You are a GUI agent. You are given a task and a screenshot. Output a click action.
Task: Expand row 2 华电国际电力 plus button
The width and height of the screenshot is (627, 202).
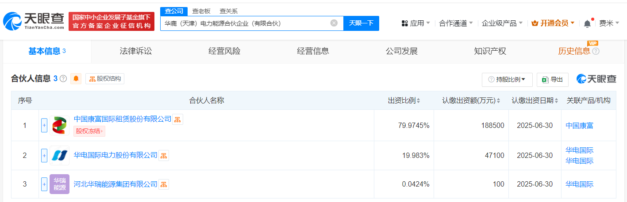click(44, 155)
